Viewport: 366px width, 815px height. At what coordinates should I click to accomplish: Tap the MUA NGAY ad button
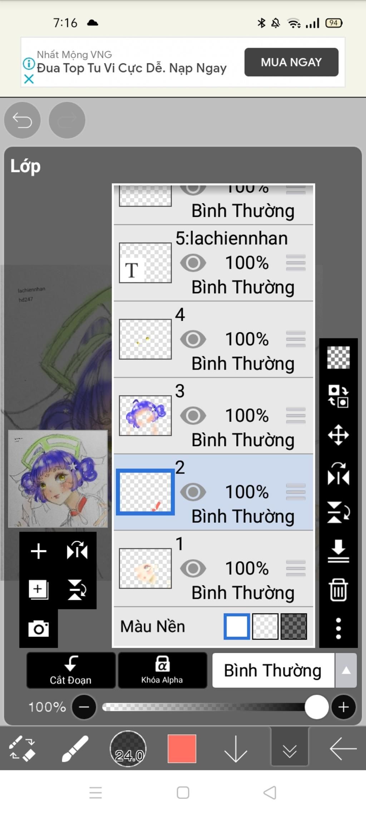291,62
